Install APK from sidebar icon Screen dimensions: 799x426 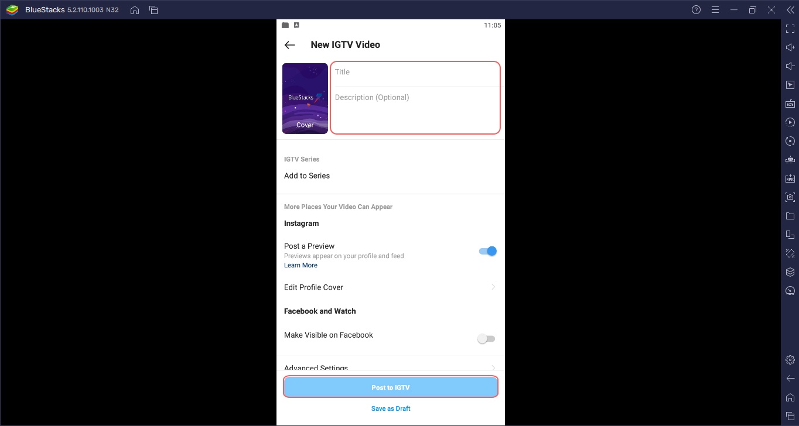[790, 178]
